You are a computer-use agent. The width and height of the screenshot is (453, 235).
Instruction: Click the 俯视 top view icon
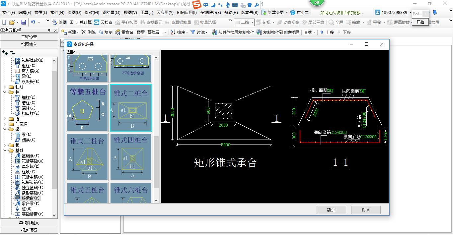259,22
